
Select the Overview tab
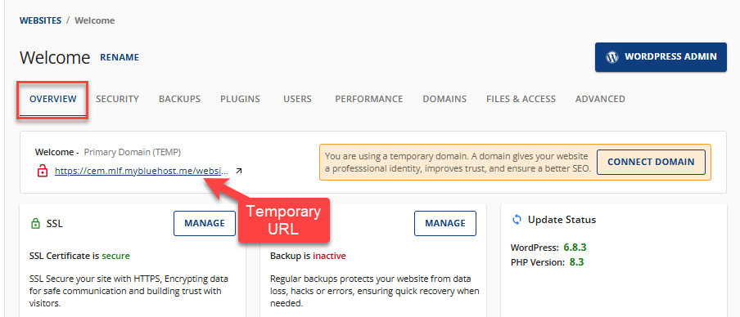53,100
